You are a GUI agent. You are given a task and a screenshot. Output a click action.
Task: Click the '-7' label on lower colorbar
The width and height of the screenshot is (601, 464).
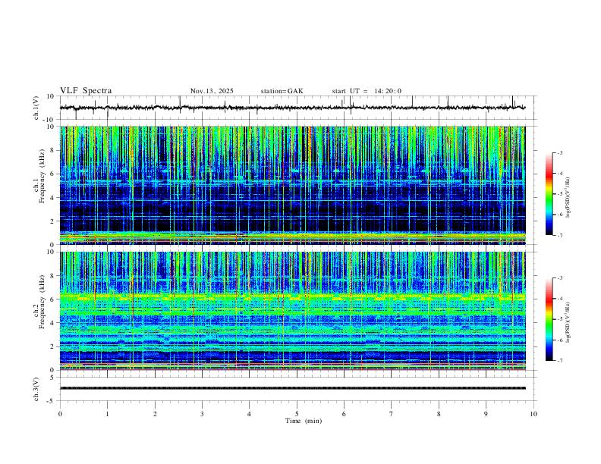point(559,361)
